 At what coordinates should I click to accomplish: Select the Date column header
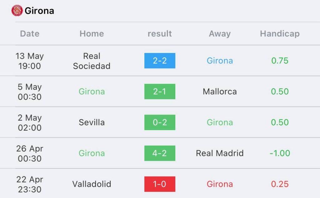click(x=30, y=34)
